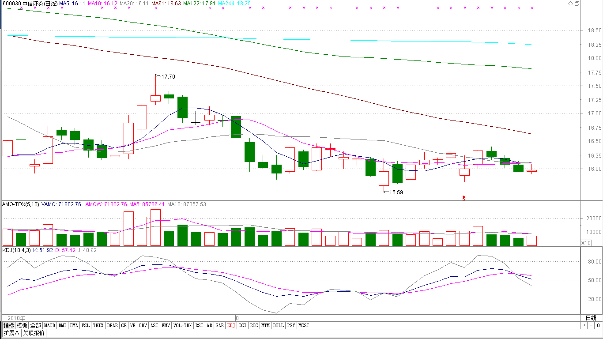Select the EMV indicator
Screen dimensions: 603x339
166,325
